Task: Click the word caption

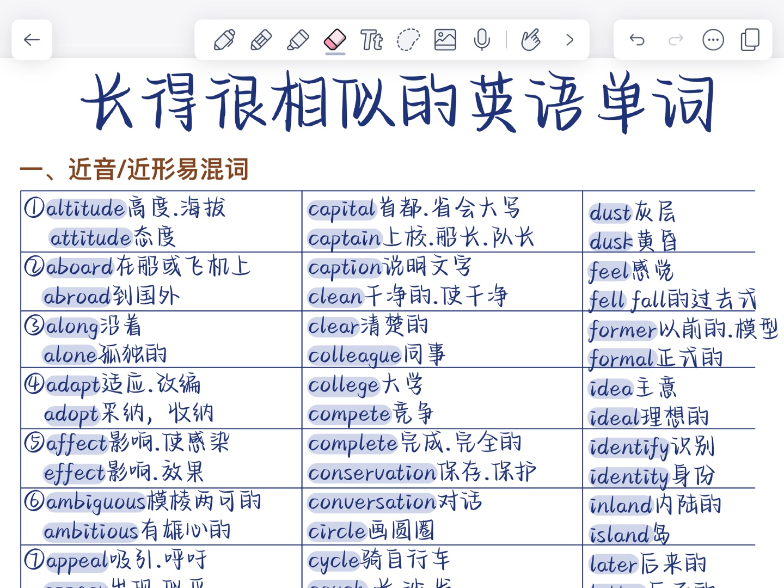Action: click(345, 268)
